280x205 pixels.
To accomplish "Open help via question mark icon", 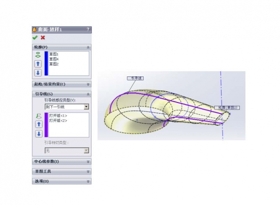I will (x=88, y=30).
